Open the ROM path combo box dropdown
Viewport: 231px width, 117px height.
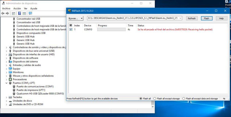point(181,18)
